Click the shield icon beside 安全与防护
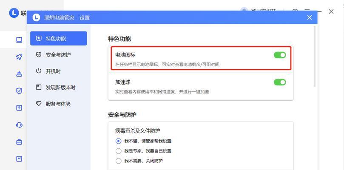The image size is (344, 170). tap(39, 55)
